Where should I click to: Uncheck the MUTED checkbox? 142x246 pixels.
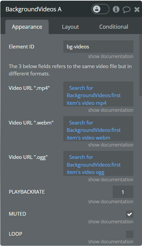(x=130, y=214)
